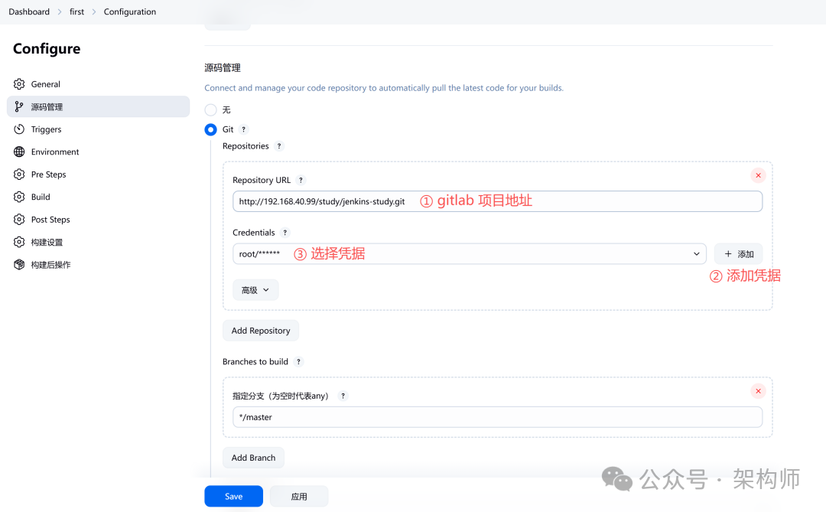Screen dimensions: 826x512
Task: Open the first breadcrumb link
Action: [77, 11]
